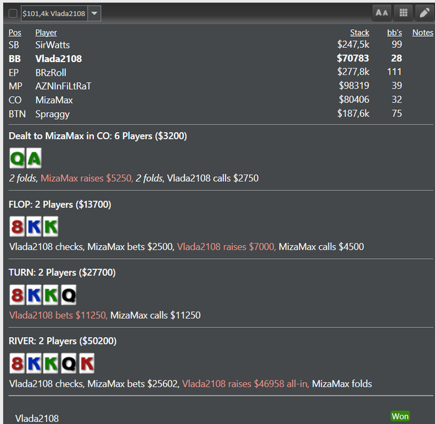
Task: Click the 99 bb's value for SirWatts
Action: point(396,44)
